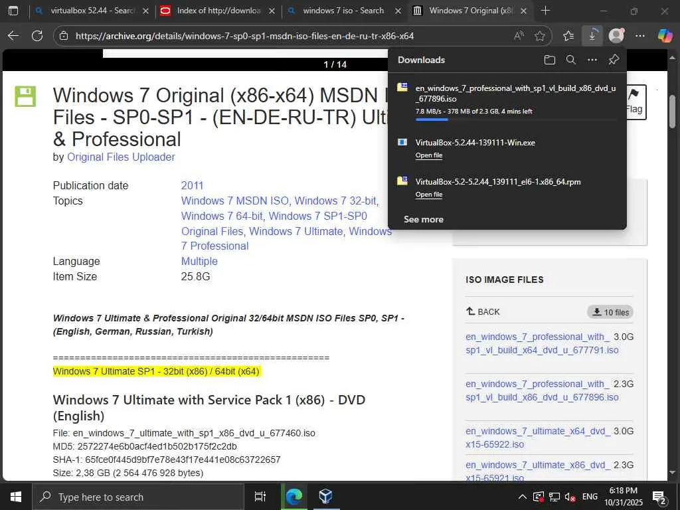Open the notifications center icon

coord(659,497)
